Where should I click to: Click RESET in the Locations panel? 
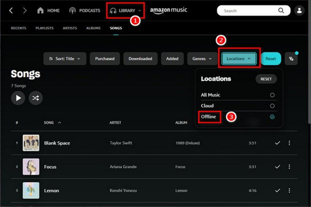pos(266,79)
